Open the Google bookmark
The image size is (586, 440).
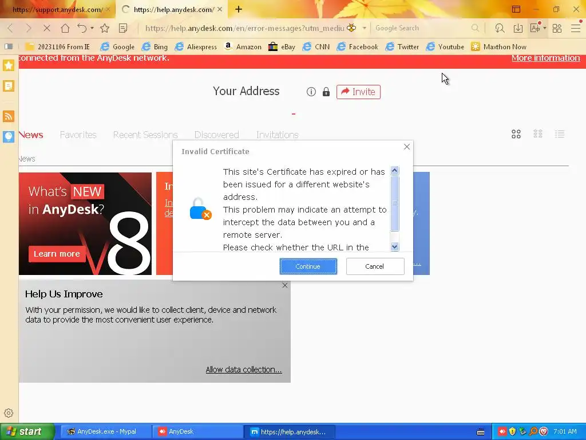pos(118,47)
